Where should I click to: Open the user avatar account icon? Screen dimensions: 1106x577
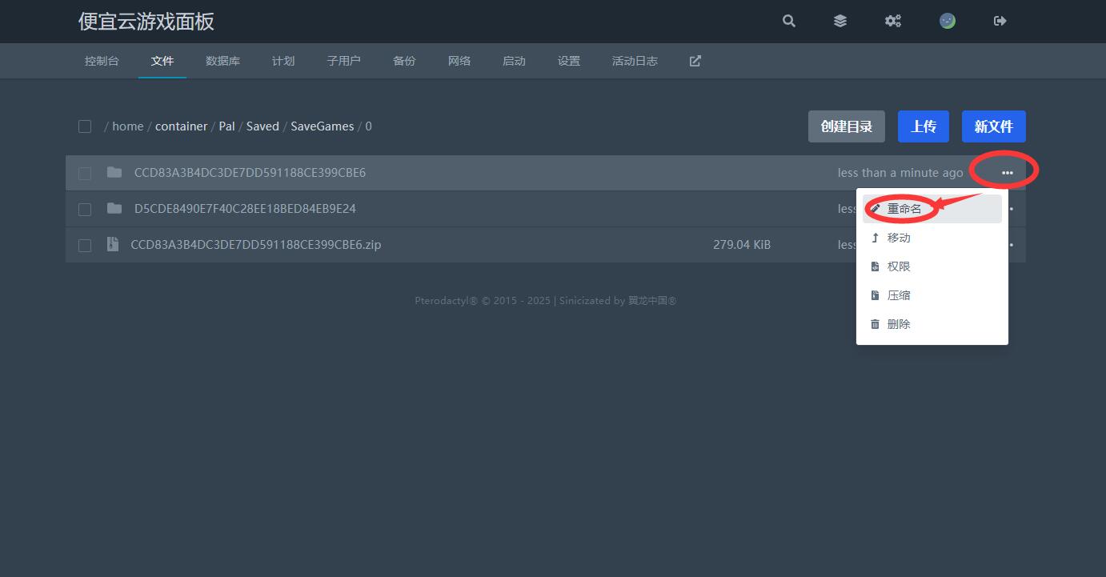[x=948, y=22]
